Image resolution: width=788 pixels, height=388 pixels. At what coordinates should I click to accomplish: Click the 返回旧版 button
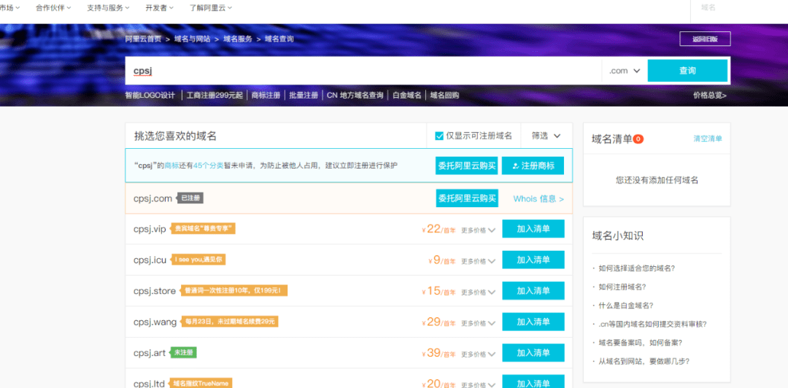click(x=705, y=39)
